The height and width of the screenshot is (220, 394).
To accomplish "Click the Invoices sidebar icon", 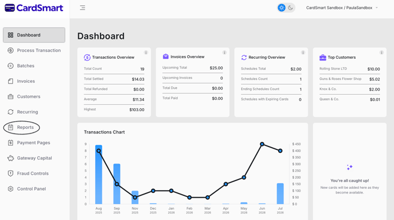I will click(11, 81).
